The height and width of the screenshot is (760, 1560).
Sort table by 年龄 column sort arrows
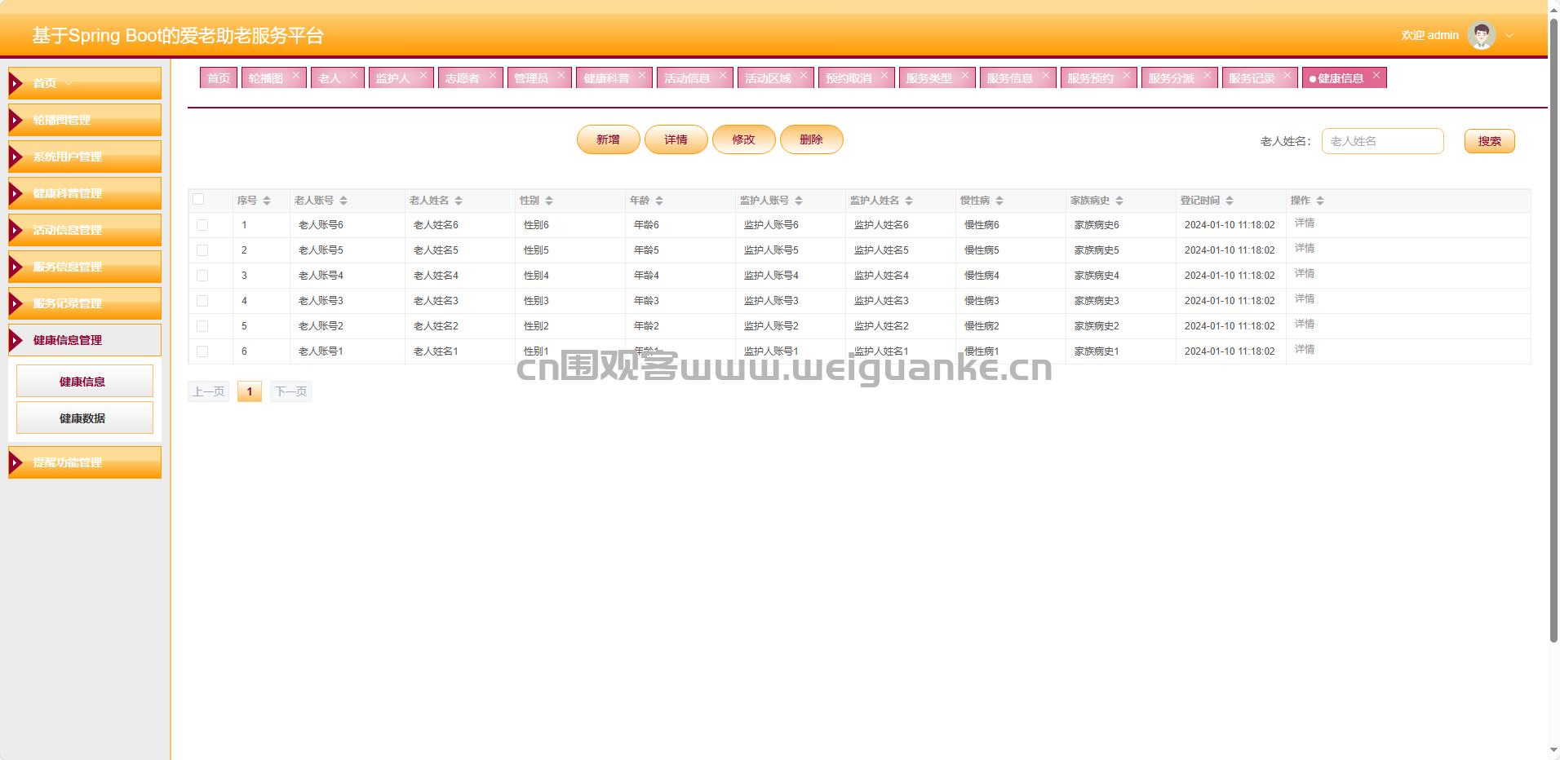(x=659, y=201)
